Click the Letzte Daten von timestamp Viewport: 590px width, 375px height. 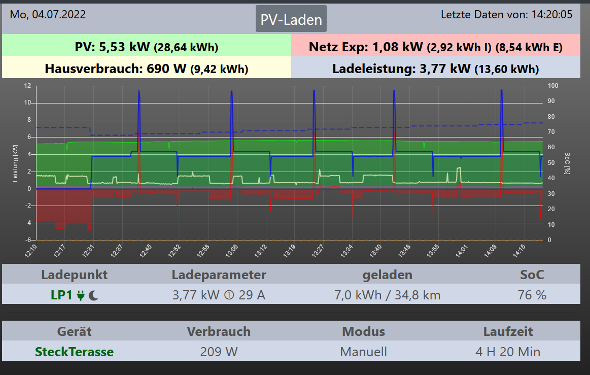click(506, 14)
